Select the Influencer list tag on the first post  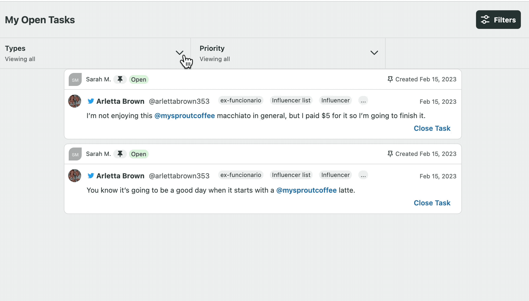pyautogui.click(x=291, y=100)
